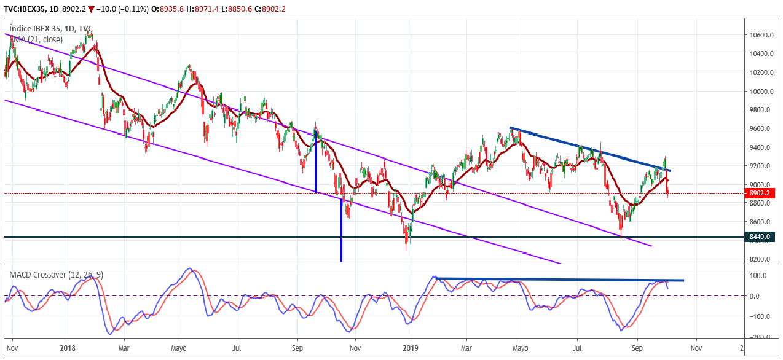Click the −100.0 MACD axis label
783x360 pixels.
759,317
